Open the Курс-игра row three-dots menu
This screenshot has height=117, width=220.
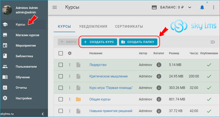[70, 88]
